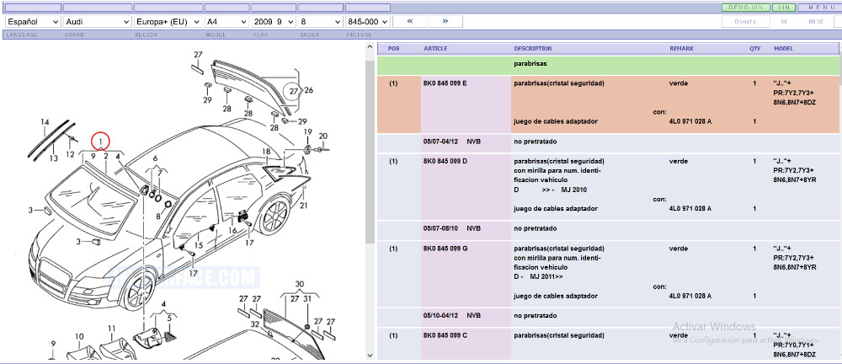The height and width of the screenshot is (364, 842).
Task: Click diagram callout number 26
Action: 308,90
